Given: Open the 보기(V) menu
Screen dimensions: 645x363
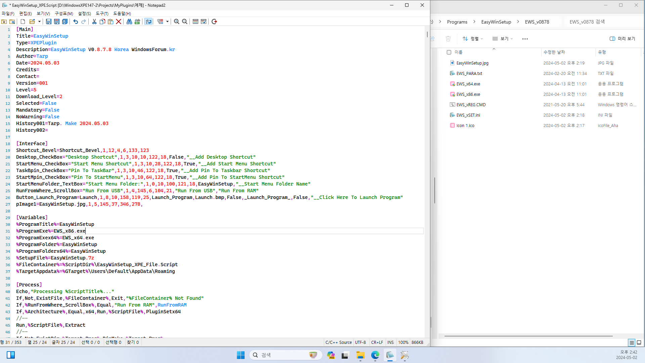Looking at the screenshot, I should coord(43,13).
